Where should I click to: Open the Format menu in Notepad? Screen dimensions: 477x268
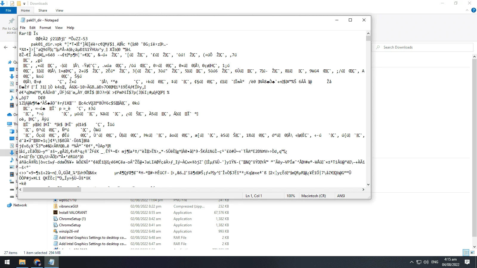pos(45,28)
